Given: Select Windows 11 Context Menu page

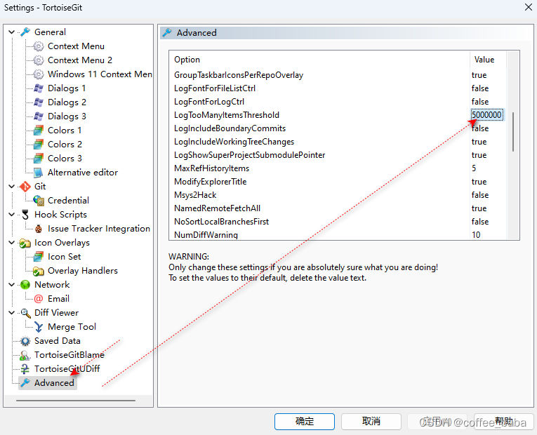Looking at the screenshot, I should (x=100, y=74).
